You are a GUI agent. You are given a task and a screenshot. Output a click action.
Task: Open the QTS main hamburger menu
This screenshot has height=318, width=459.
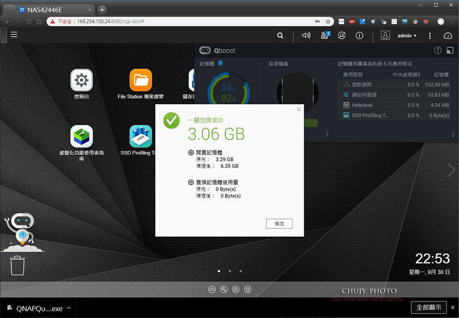[14, 35]
